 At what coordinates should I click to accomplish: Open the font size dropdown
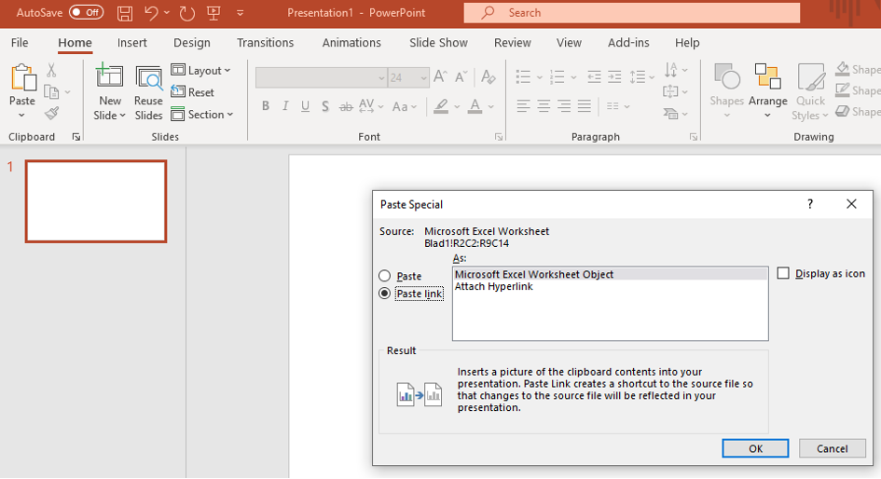click(423, 78)
